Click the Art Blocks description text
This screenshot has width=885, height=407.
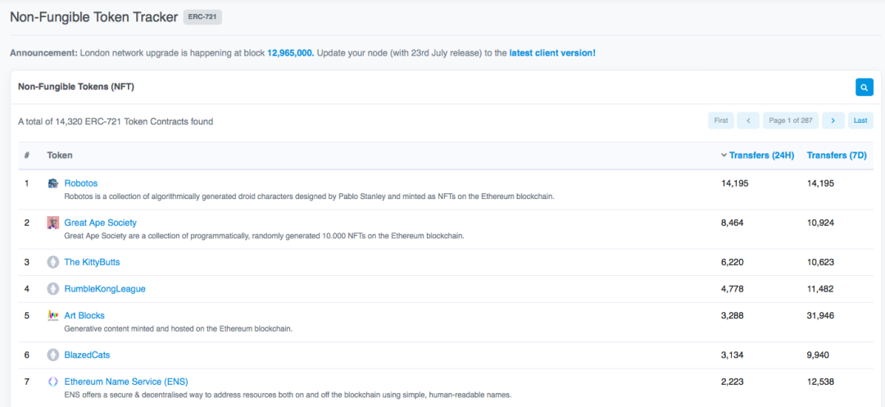[x=179, y=328]
